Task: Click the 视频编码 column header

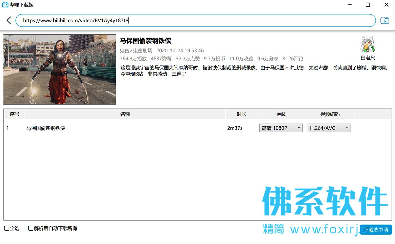Action: pos(330,114)
